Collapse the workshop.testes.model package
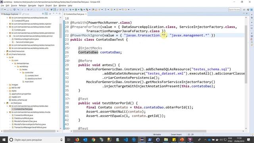Image resolution: width=254 pixels, height=143 pixels. pyautogui.click(x=7, y=27)
